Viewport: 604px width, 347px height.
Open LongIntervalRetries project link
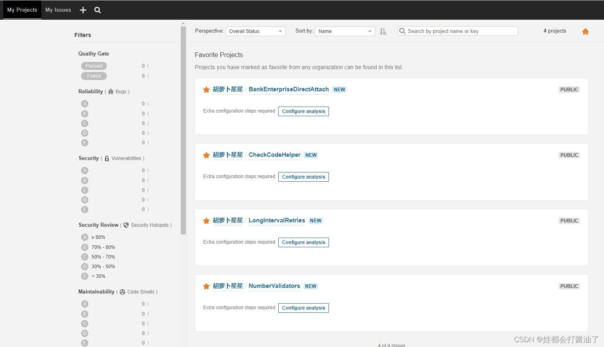pyautogui.click(x=277, y=220)
